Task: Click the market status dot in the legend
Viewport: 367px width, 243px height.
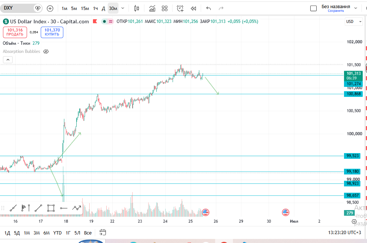Action: click(x=104, y=21)
